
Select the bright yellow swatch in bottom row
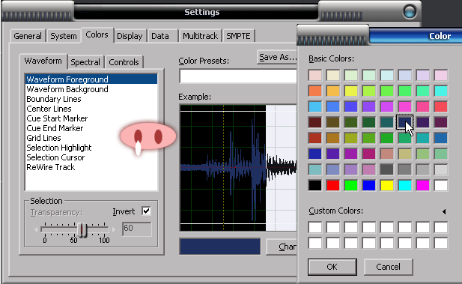point(387,186)
